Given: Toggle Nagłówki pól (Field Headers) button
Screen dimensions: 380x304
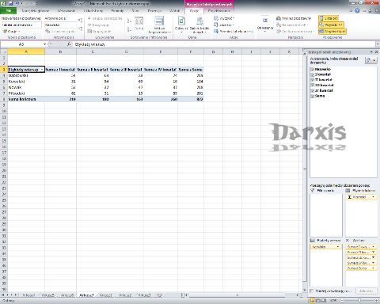Looking at the screenshot, I should click(x=332, y=32).
